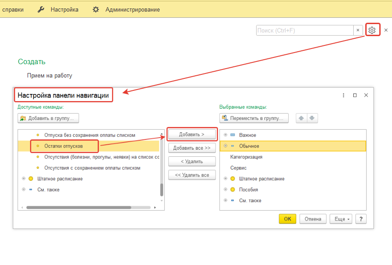The width and height of the screenshot is (392, 265).
Task: Open the Настройка wrench menu
Action: tap(58, 9)
